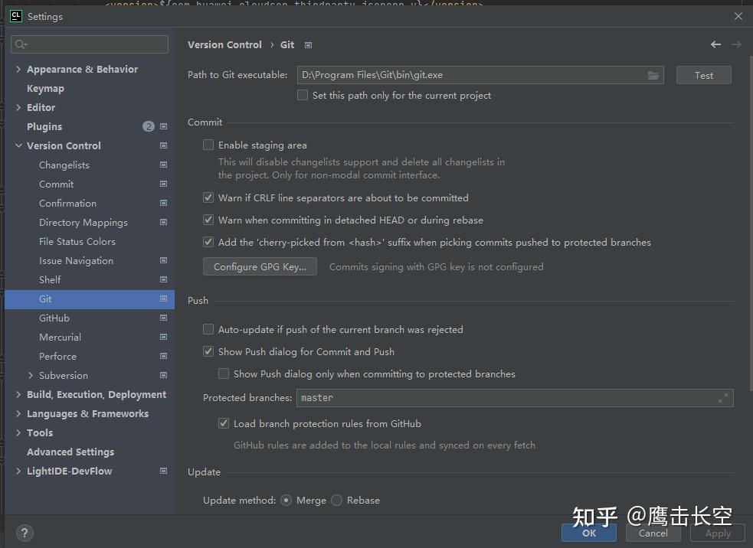
Task: Click the forward navigation arrow
Action: pos(737,44)
